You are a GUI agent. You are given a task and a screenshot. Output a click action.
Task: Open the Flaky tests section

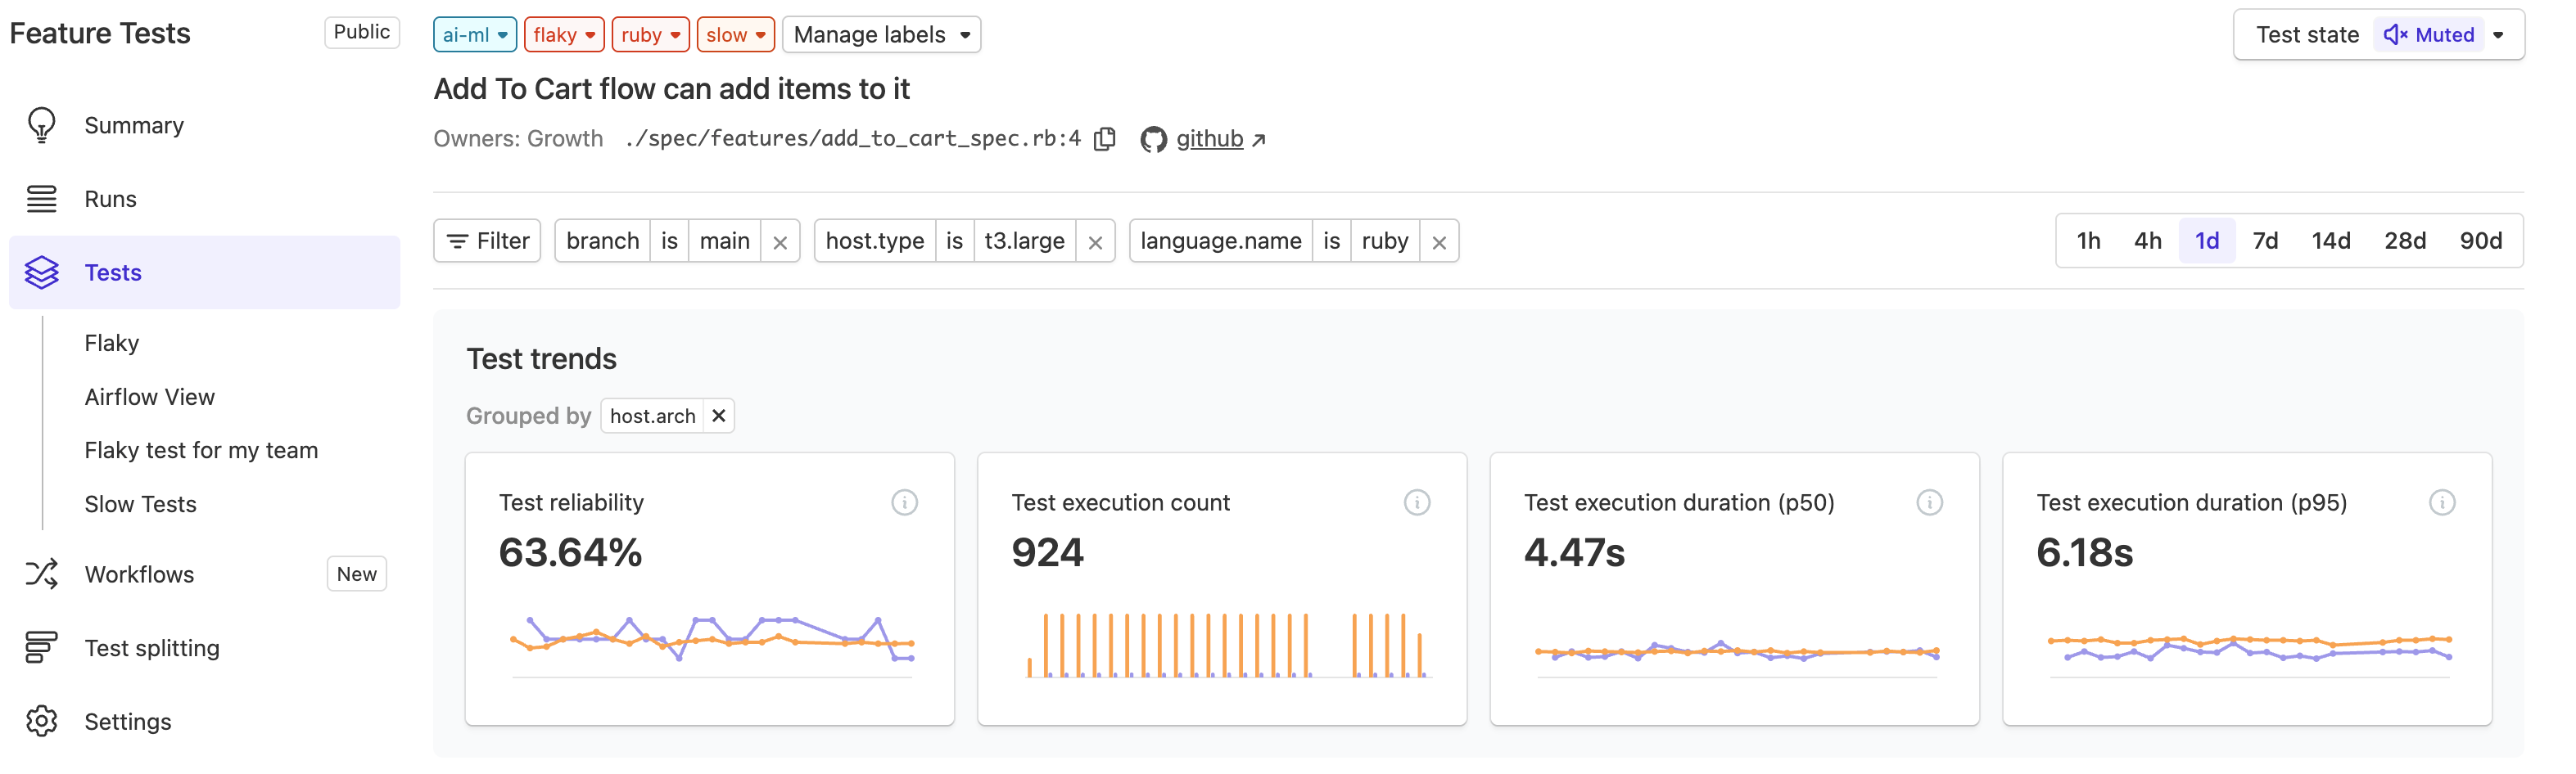pos(112,343)
